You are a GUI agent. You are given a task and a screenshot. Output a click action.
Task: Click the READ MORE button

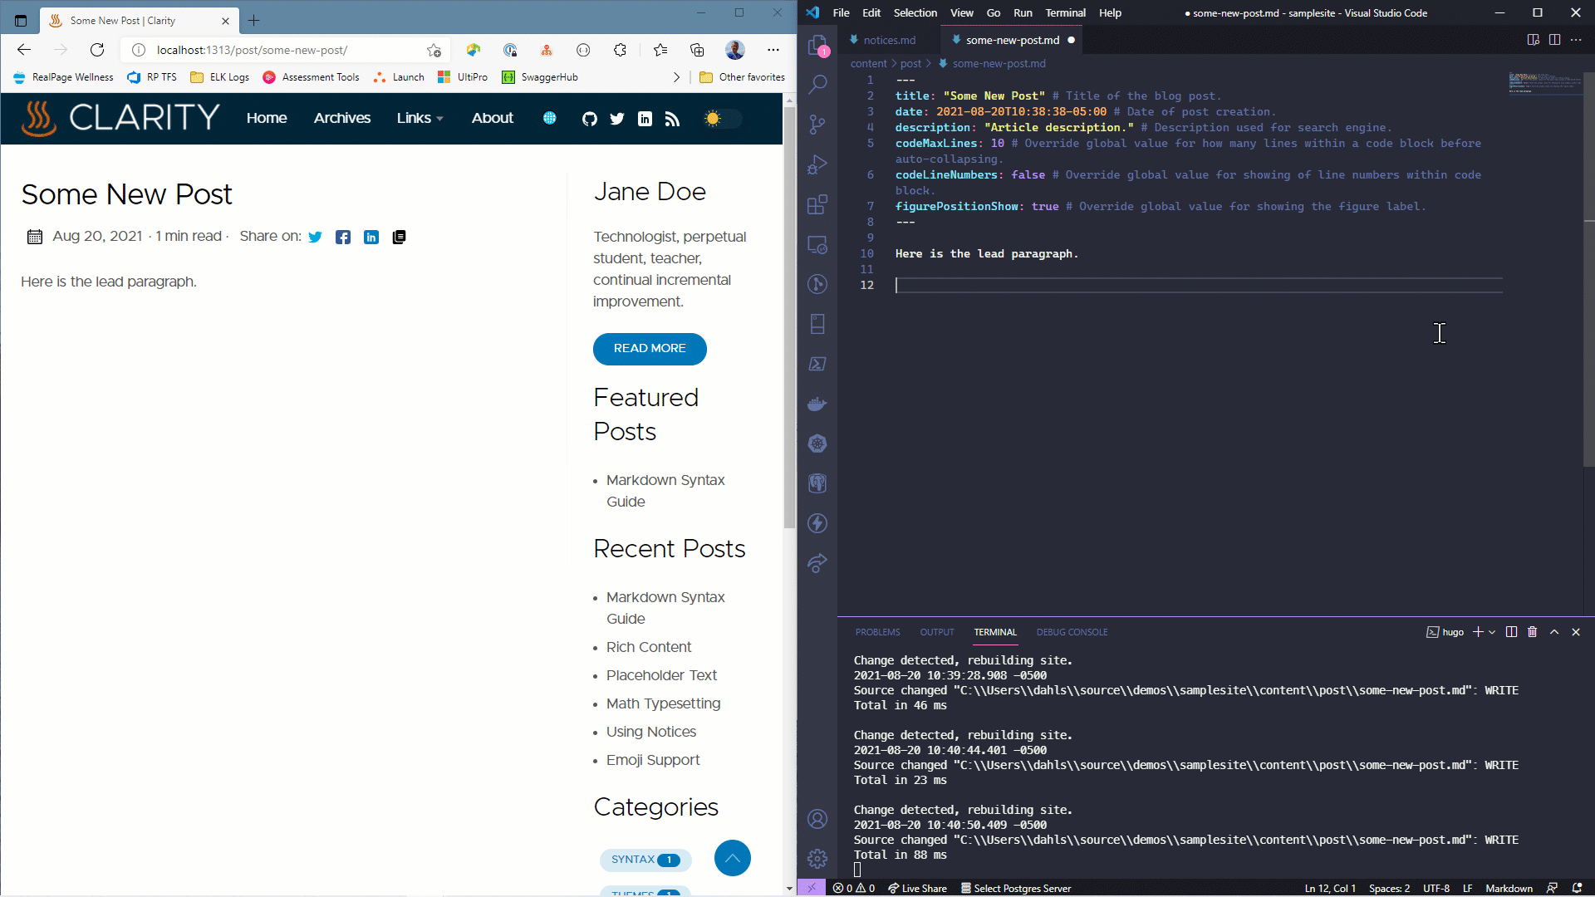coord(650,349)
